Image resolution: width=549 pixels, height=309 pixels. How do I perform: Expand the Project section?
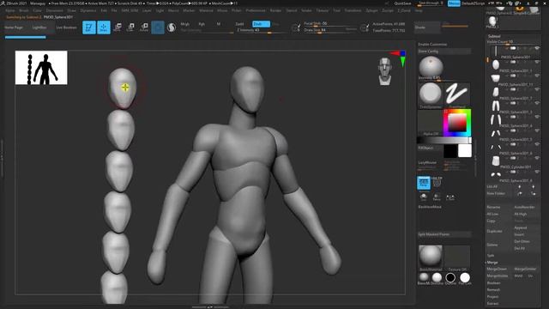[x=492, y=297]
